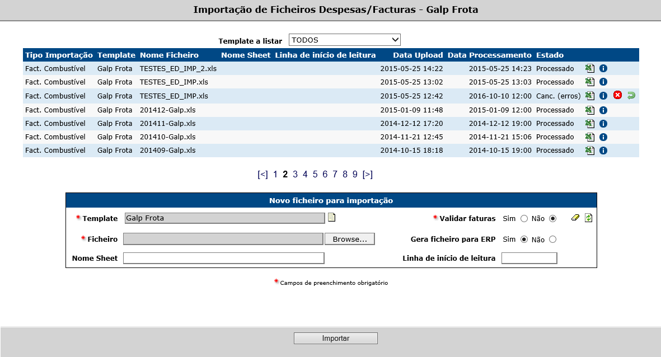The height and width of the screenshot is (357, 661).
Task: Open Excel icon for 201411-Galp.xls
Action: (x=590, y=124)
